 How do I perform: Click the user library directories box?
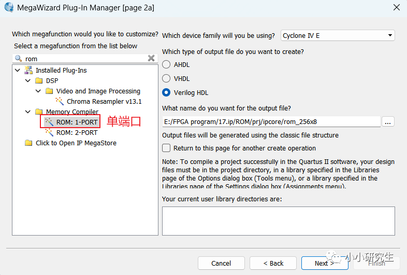[x=279, y=221]
